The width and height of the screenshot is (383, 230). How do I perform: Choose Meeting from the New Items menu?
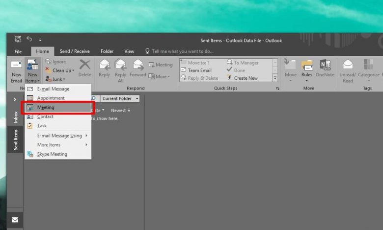coord(58,107)
